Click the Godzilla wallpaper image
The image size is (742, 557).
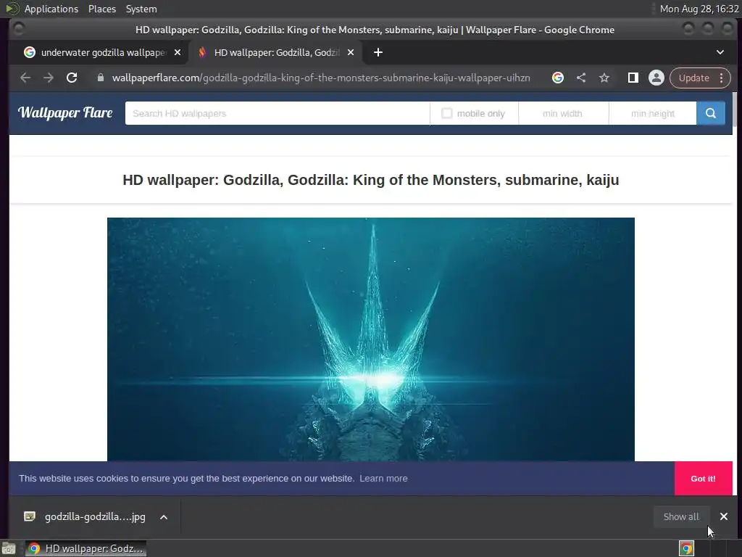point(370,339)
